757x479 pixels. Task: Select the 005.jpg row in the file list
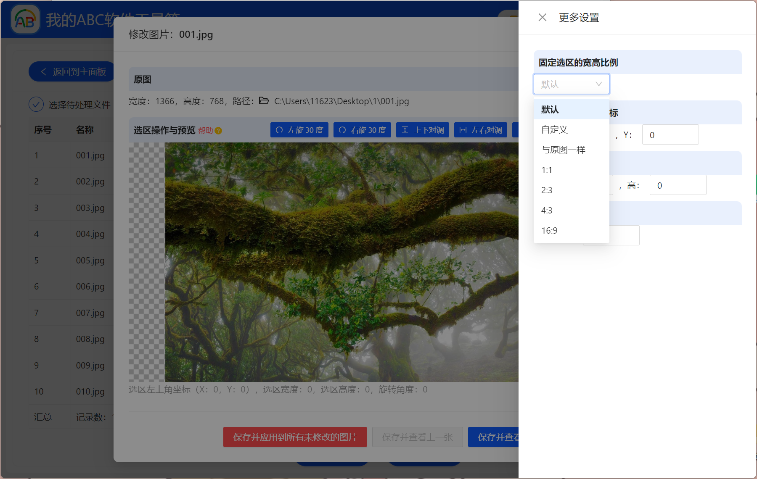click(x=90, y=260)
